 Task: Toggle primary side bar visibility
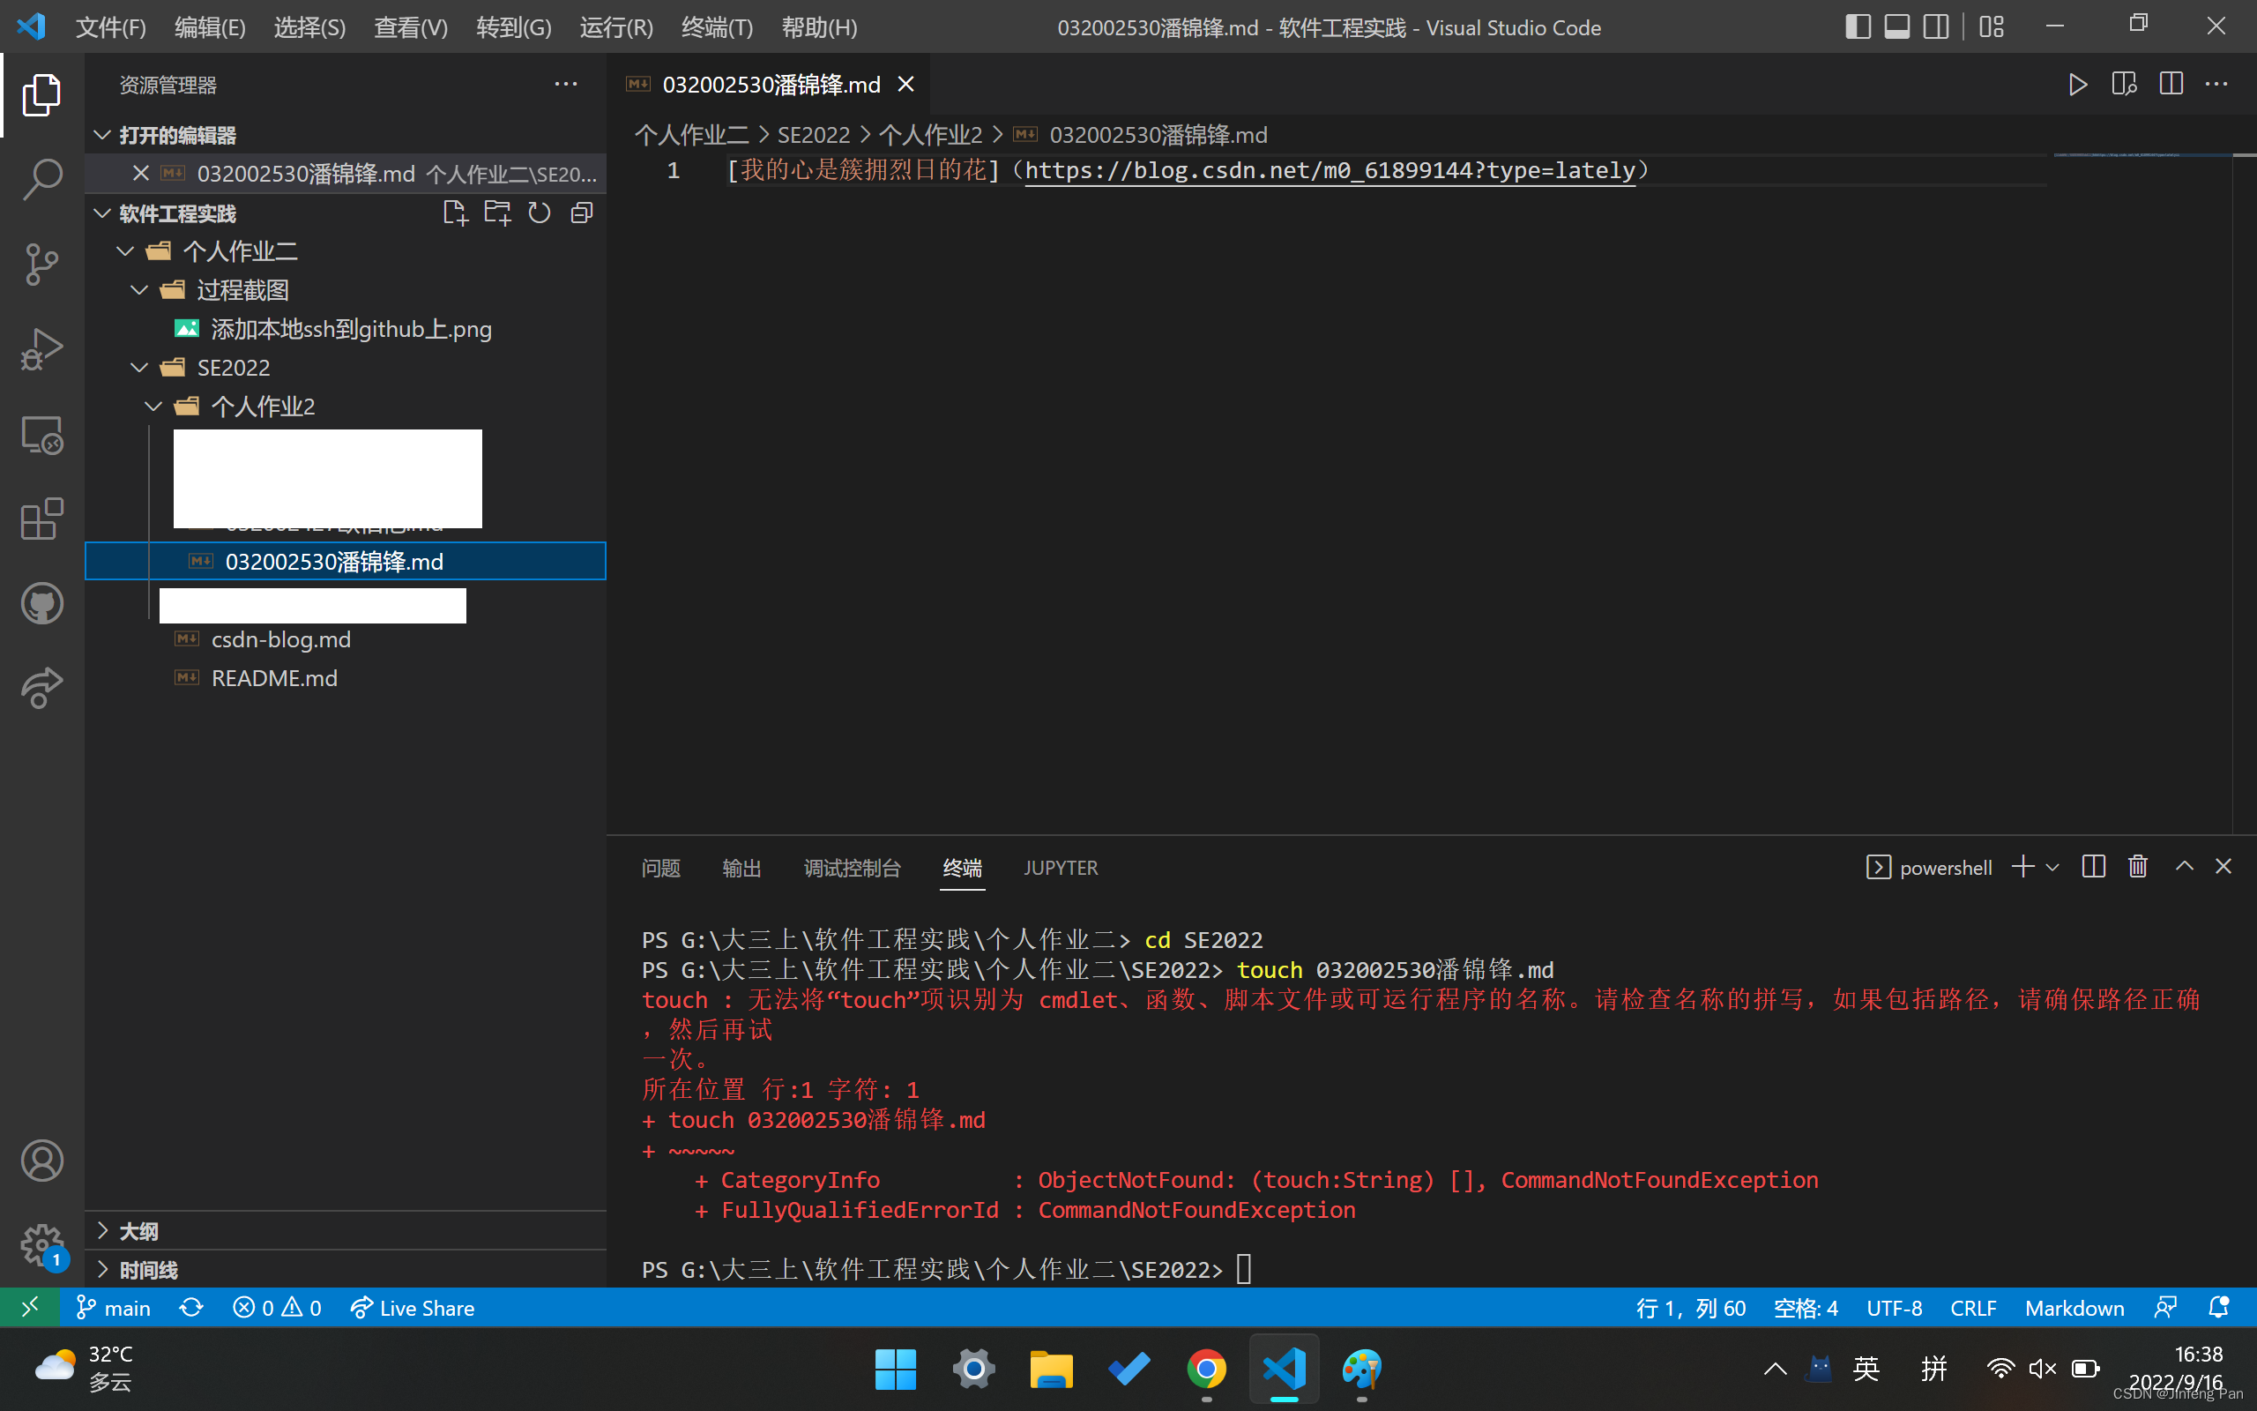coord(1858,27)
